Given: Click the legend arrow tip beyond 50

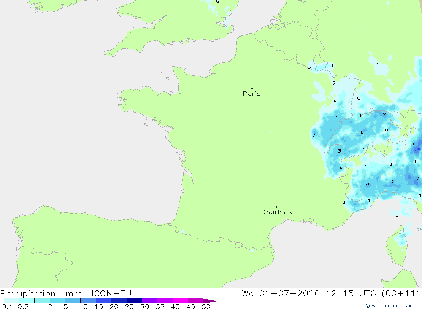Looking at the screenshot, I should click(211, 301).
